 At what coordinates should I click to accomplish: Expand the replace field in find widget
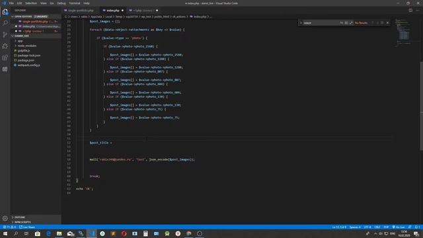301,23
